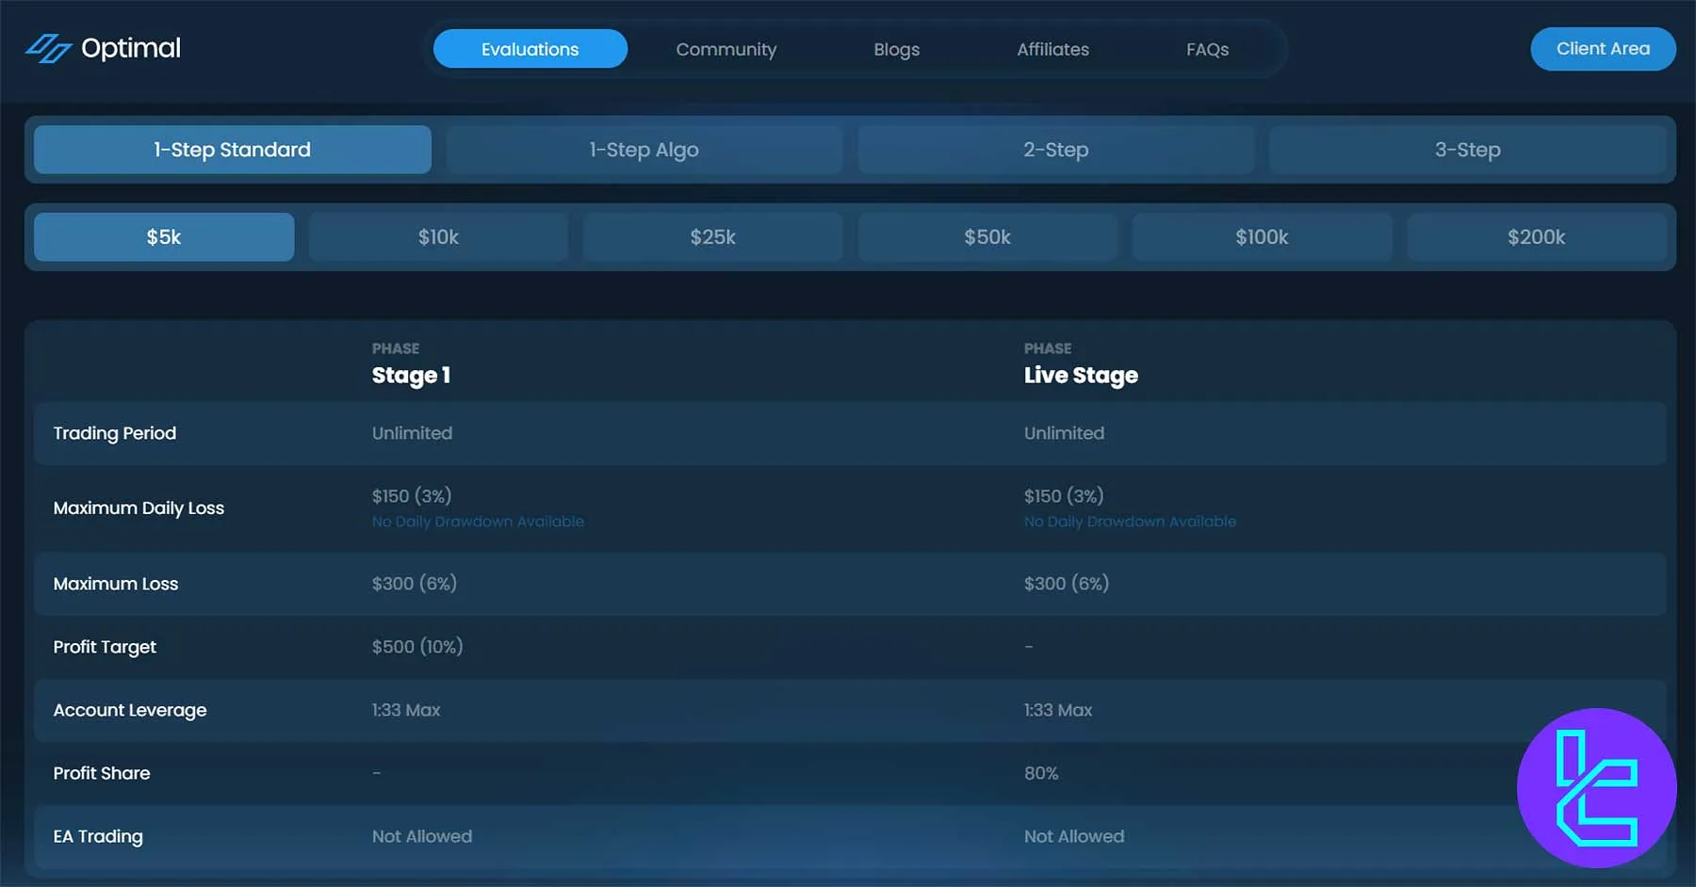The width and height of the screenshot is (1696, 887).
Task: Select the $100k account size
Action: click(x=1262, y=237)
